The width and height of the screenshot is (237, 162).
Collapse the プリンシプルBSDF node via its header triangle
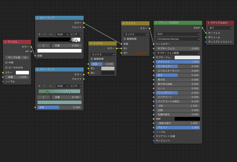pyautogui.click(x=156, y=23)
